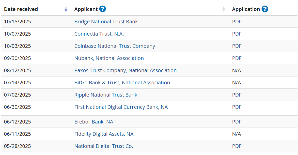Click First National Digital Currency Bank link
Viewport: 298px width, 155px height.
pyautogui.click(x=121, y=107)
